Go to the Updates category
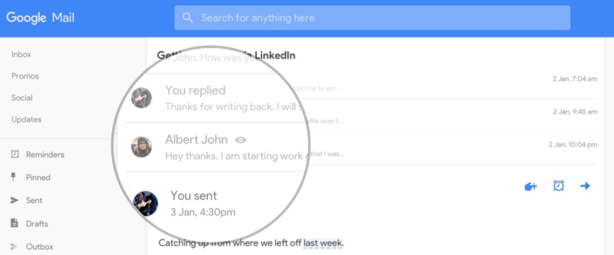This screenshot has width=614, height=255. point(26,120)
